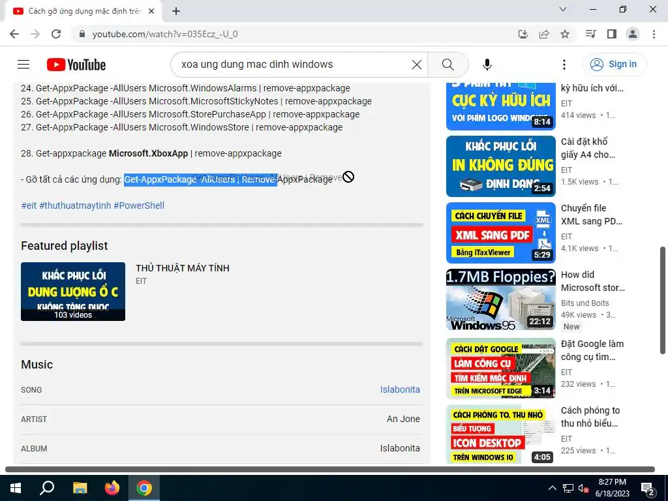Go to YouTube home via logo
This screenshot has height=501, width=668.
[x=76, y=65]
